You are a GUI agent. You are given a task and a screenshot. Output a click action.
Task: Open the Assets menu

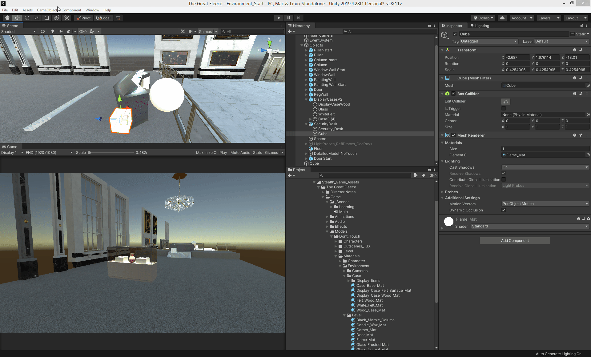coord(27,10)
